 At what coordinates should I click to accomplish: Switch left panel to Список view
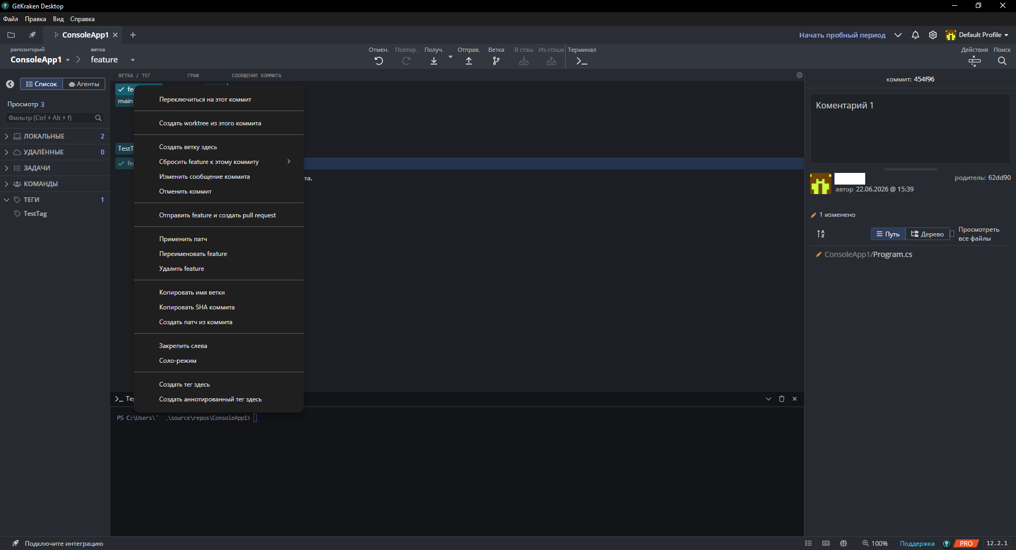(x=41, y=84)
